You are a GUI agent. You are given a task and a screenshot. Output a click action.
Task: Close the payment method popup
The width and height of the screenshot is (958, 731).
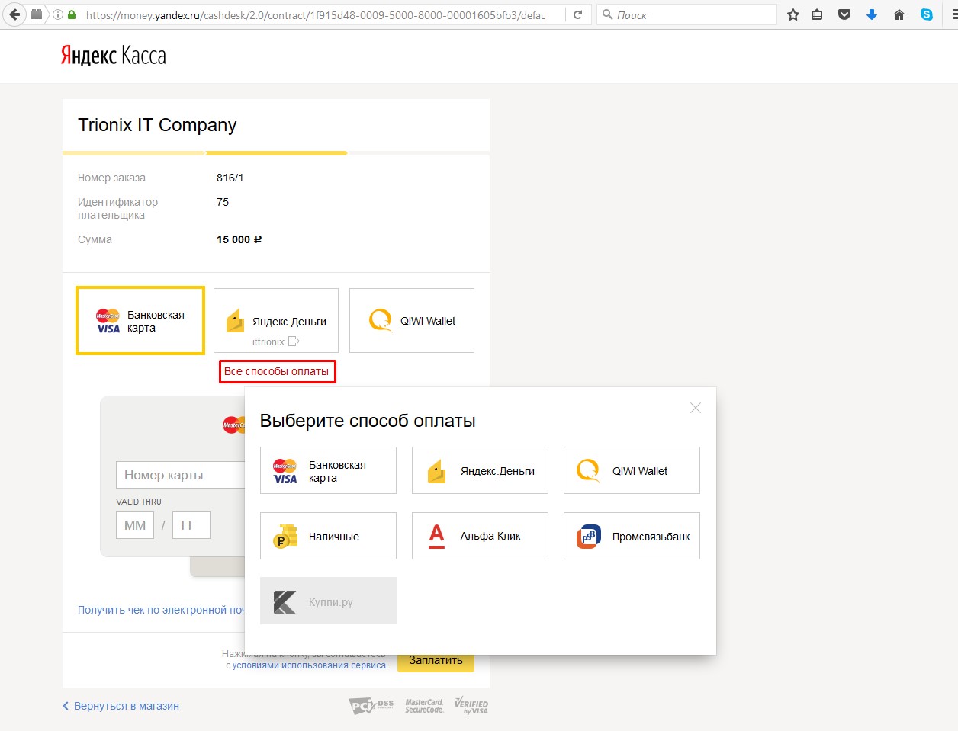(x=696, y=408)
